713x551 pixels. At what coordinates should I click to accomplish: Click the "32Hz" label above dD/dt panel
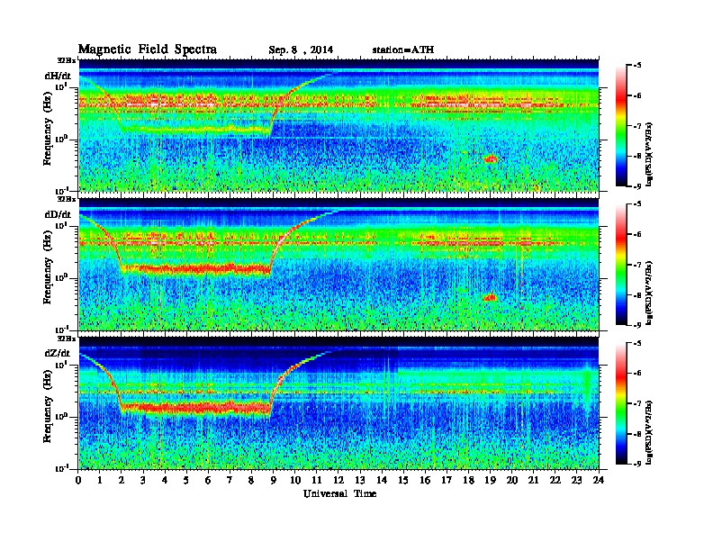pos(67,199)
